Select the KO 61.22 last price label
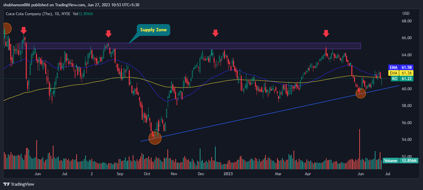The height and width of the screenshot is (190, 423). tap(402, 79)
